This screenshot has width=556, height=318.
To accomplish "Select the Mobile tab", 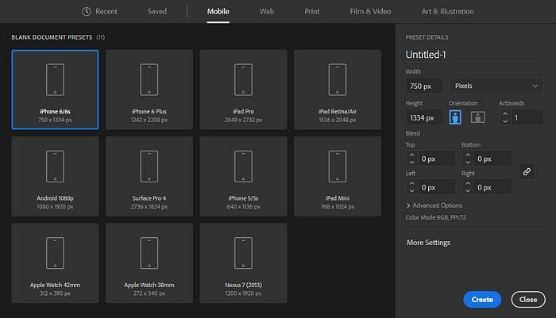I will [x=218, y=12].
